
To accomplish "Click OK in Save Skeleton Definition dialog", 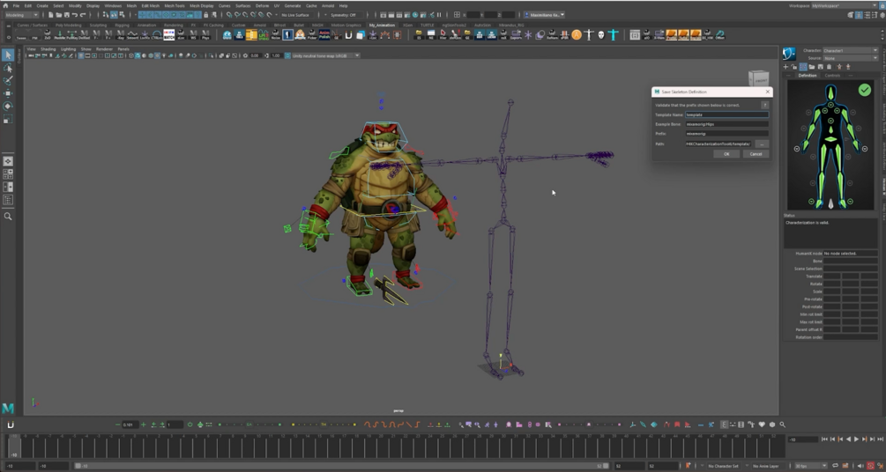I will (726, 153).
